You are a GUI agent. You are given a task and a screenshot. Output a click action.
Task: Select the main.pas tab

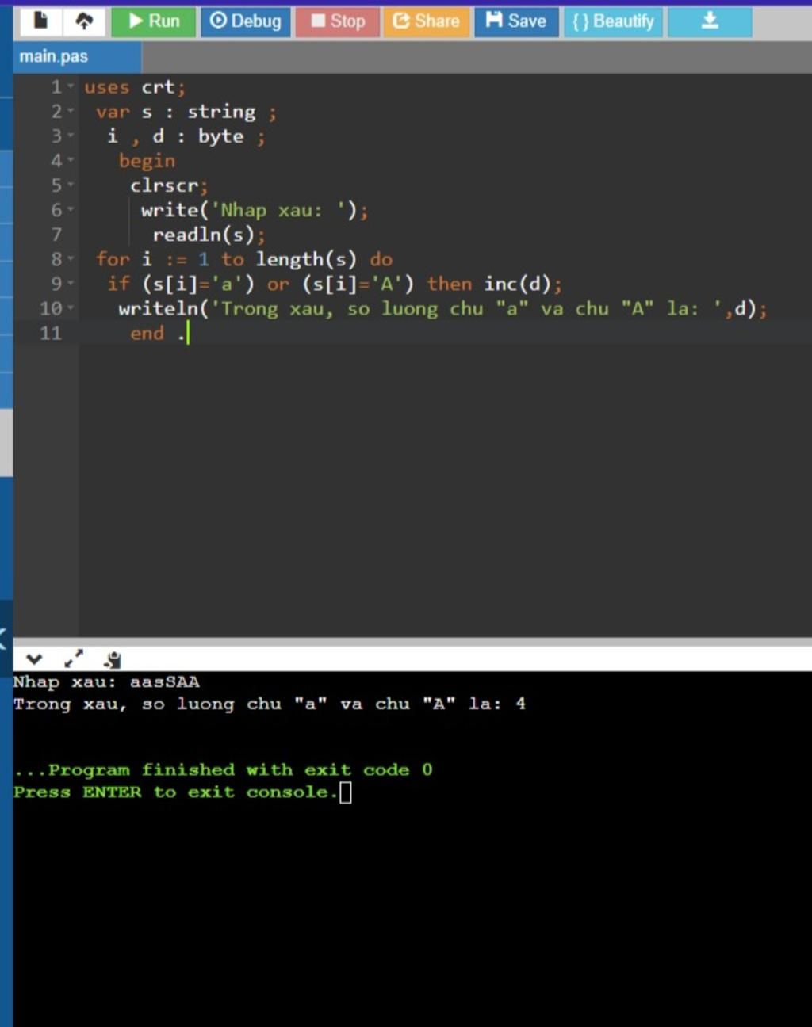click(x=77, y=57)
